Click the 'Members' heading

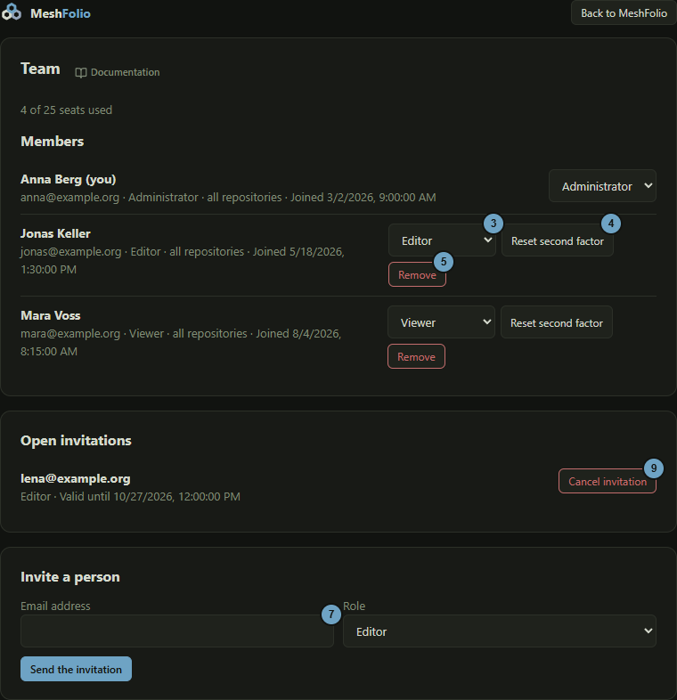[53, 141]
